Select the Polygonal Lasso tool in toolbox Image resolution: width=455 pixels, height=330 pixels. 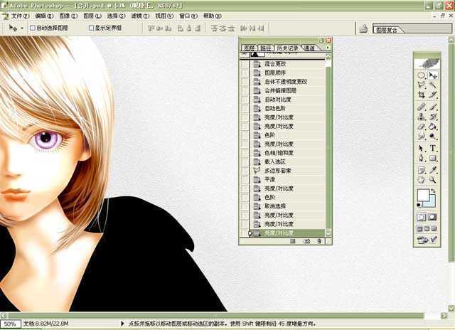coord(422,85)
